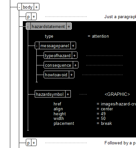Collapse the messagepanel node
Image resolution: width=136 pixels, height=148 pixels.
point(37,46)
